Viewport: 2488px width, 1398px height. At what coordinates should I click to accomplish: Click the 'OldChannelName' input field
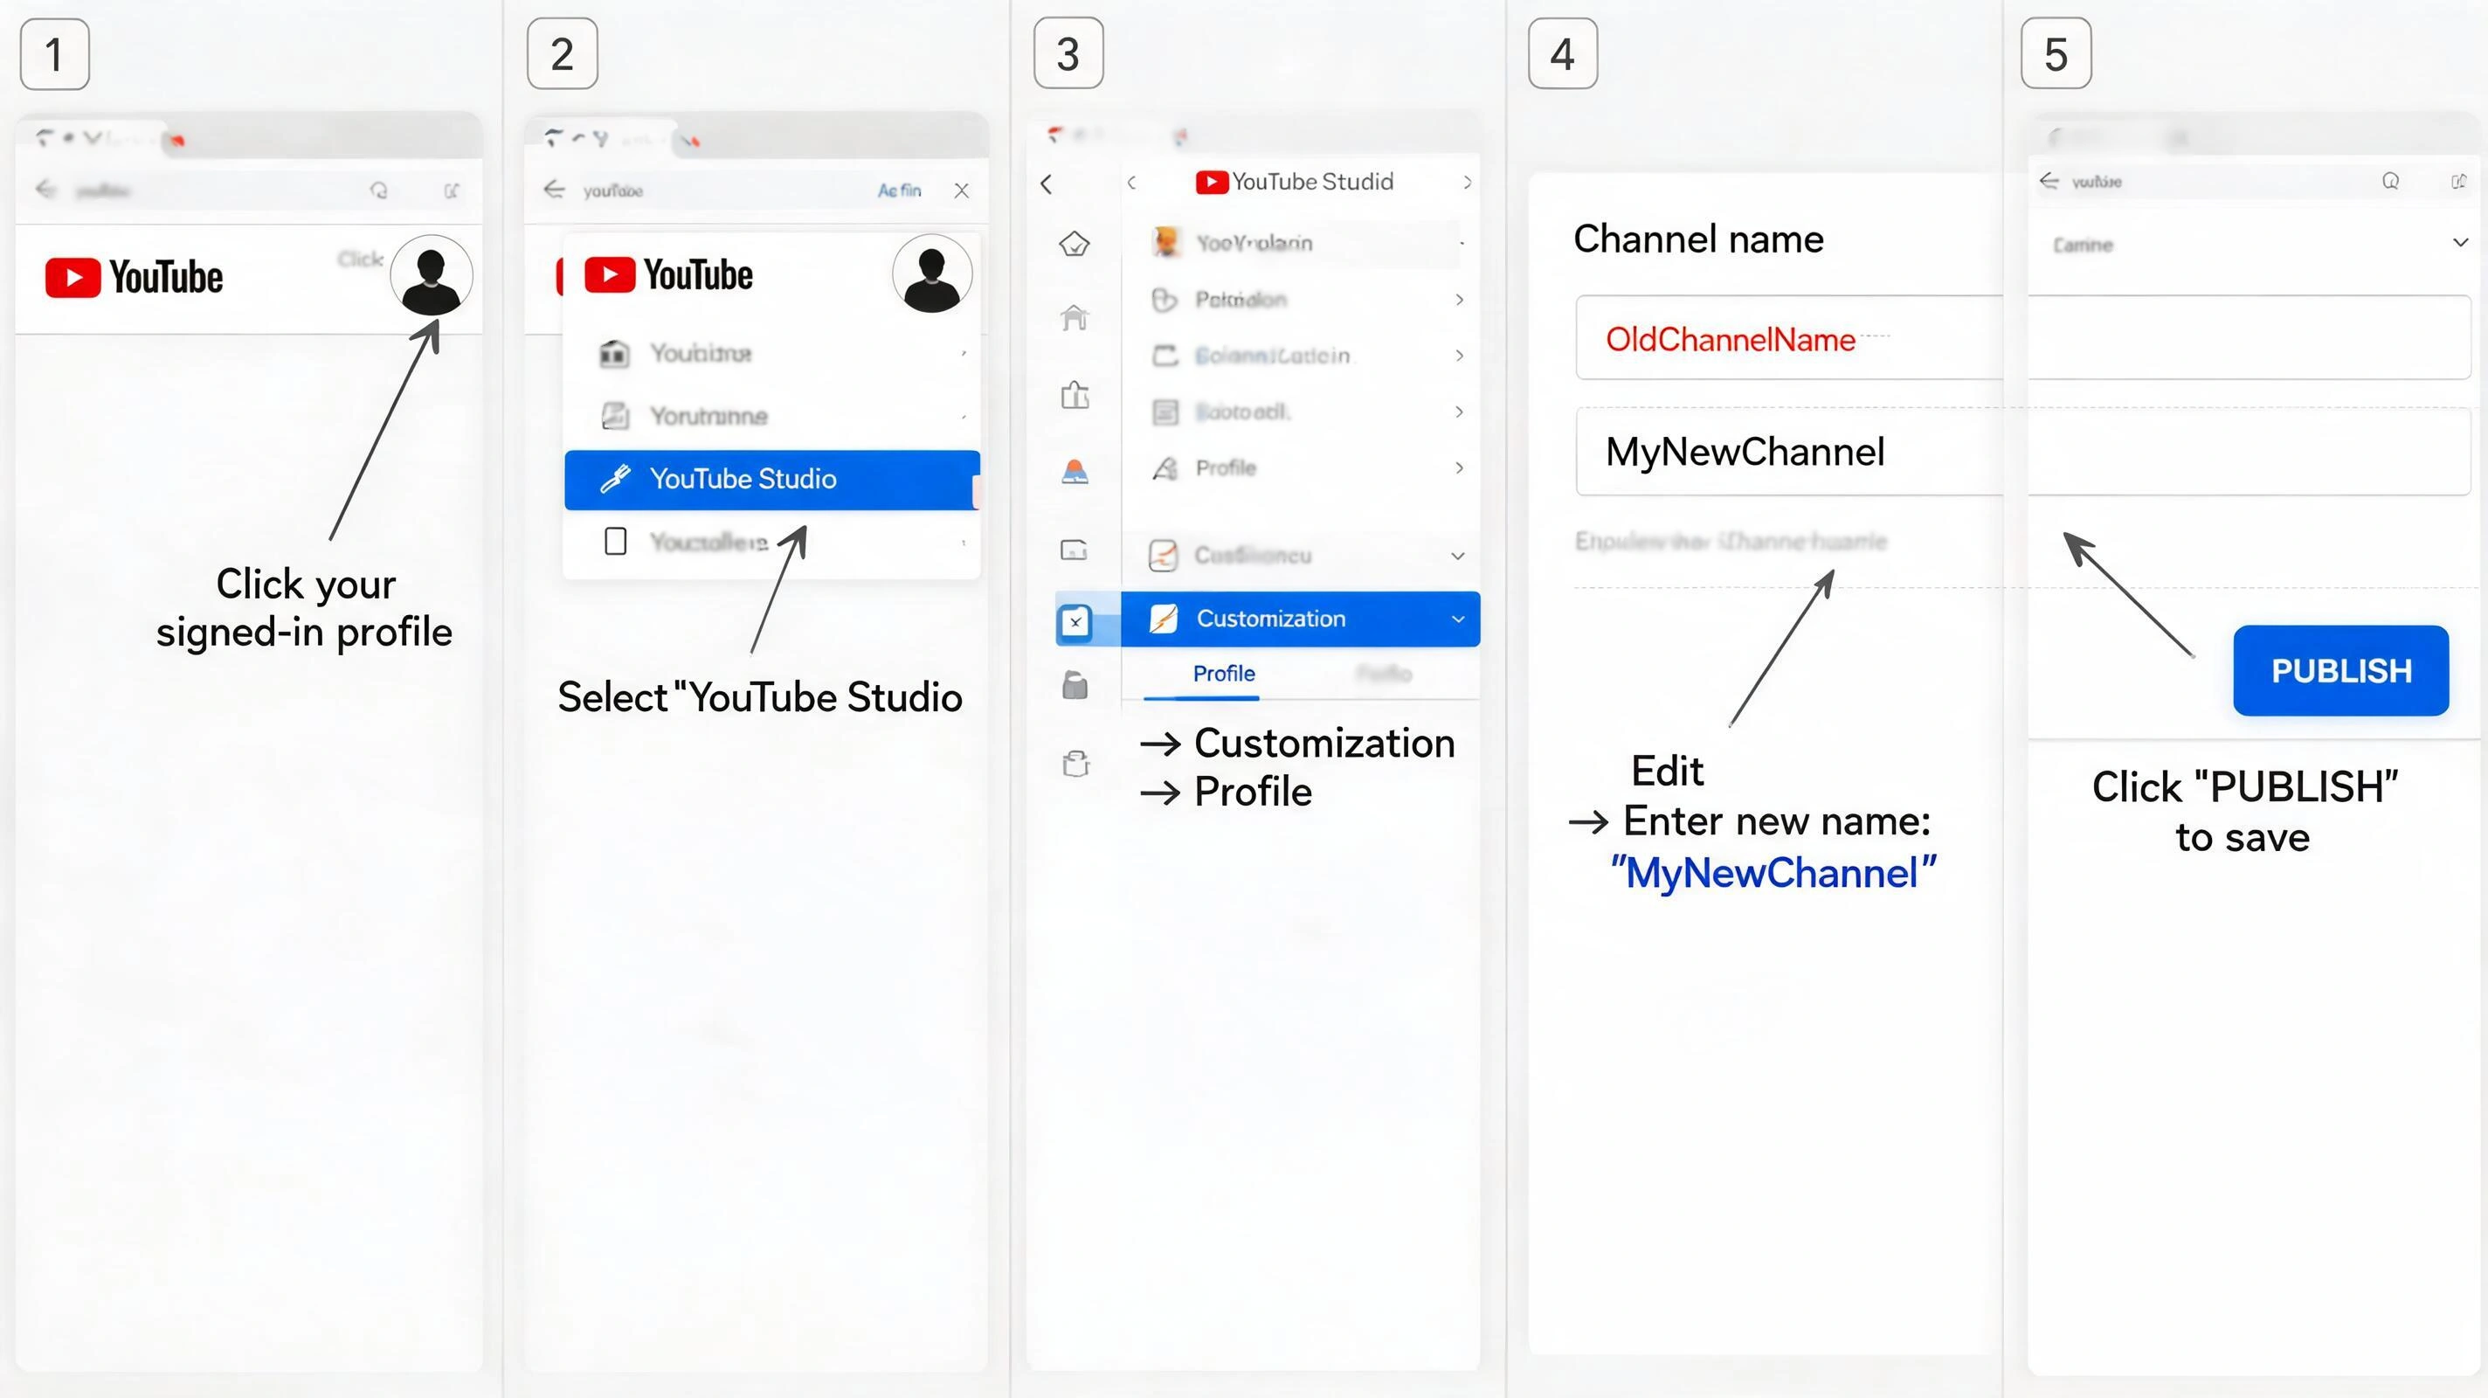1789,338
